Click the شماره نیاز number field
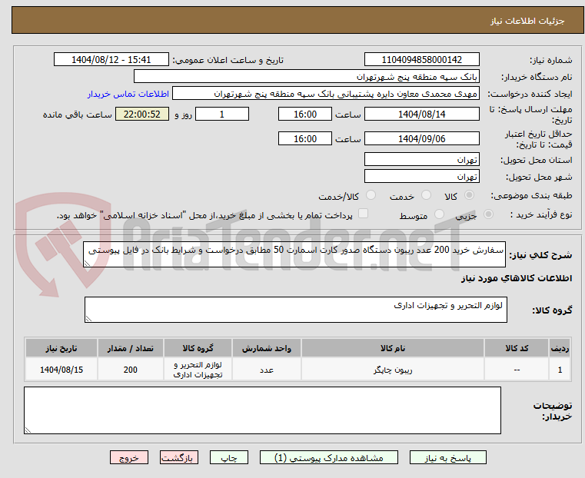The width and height of the screenshot is (585, 478). [x=421, y=60]
